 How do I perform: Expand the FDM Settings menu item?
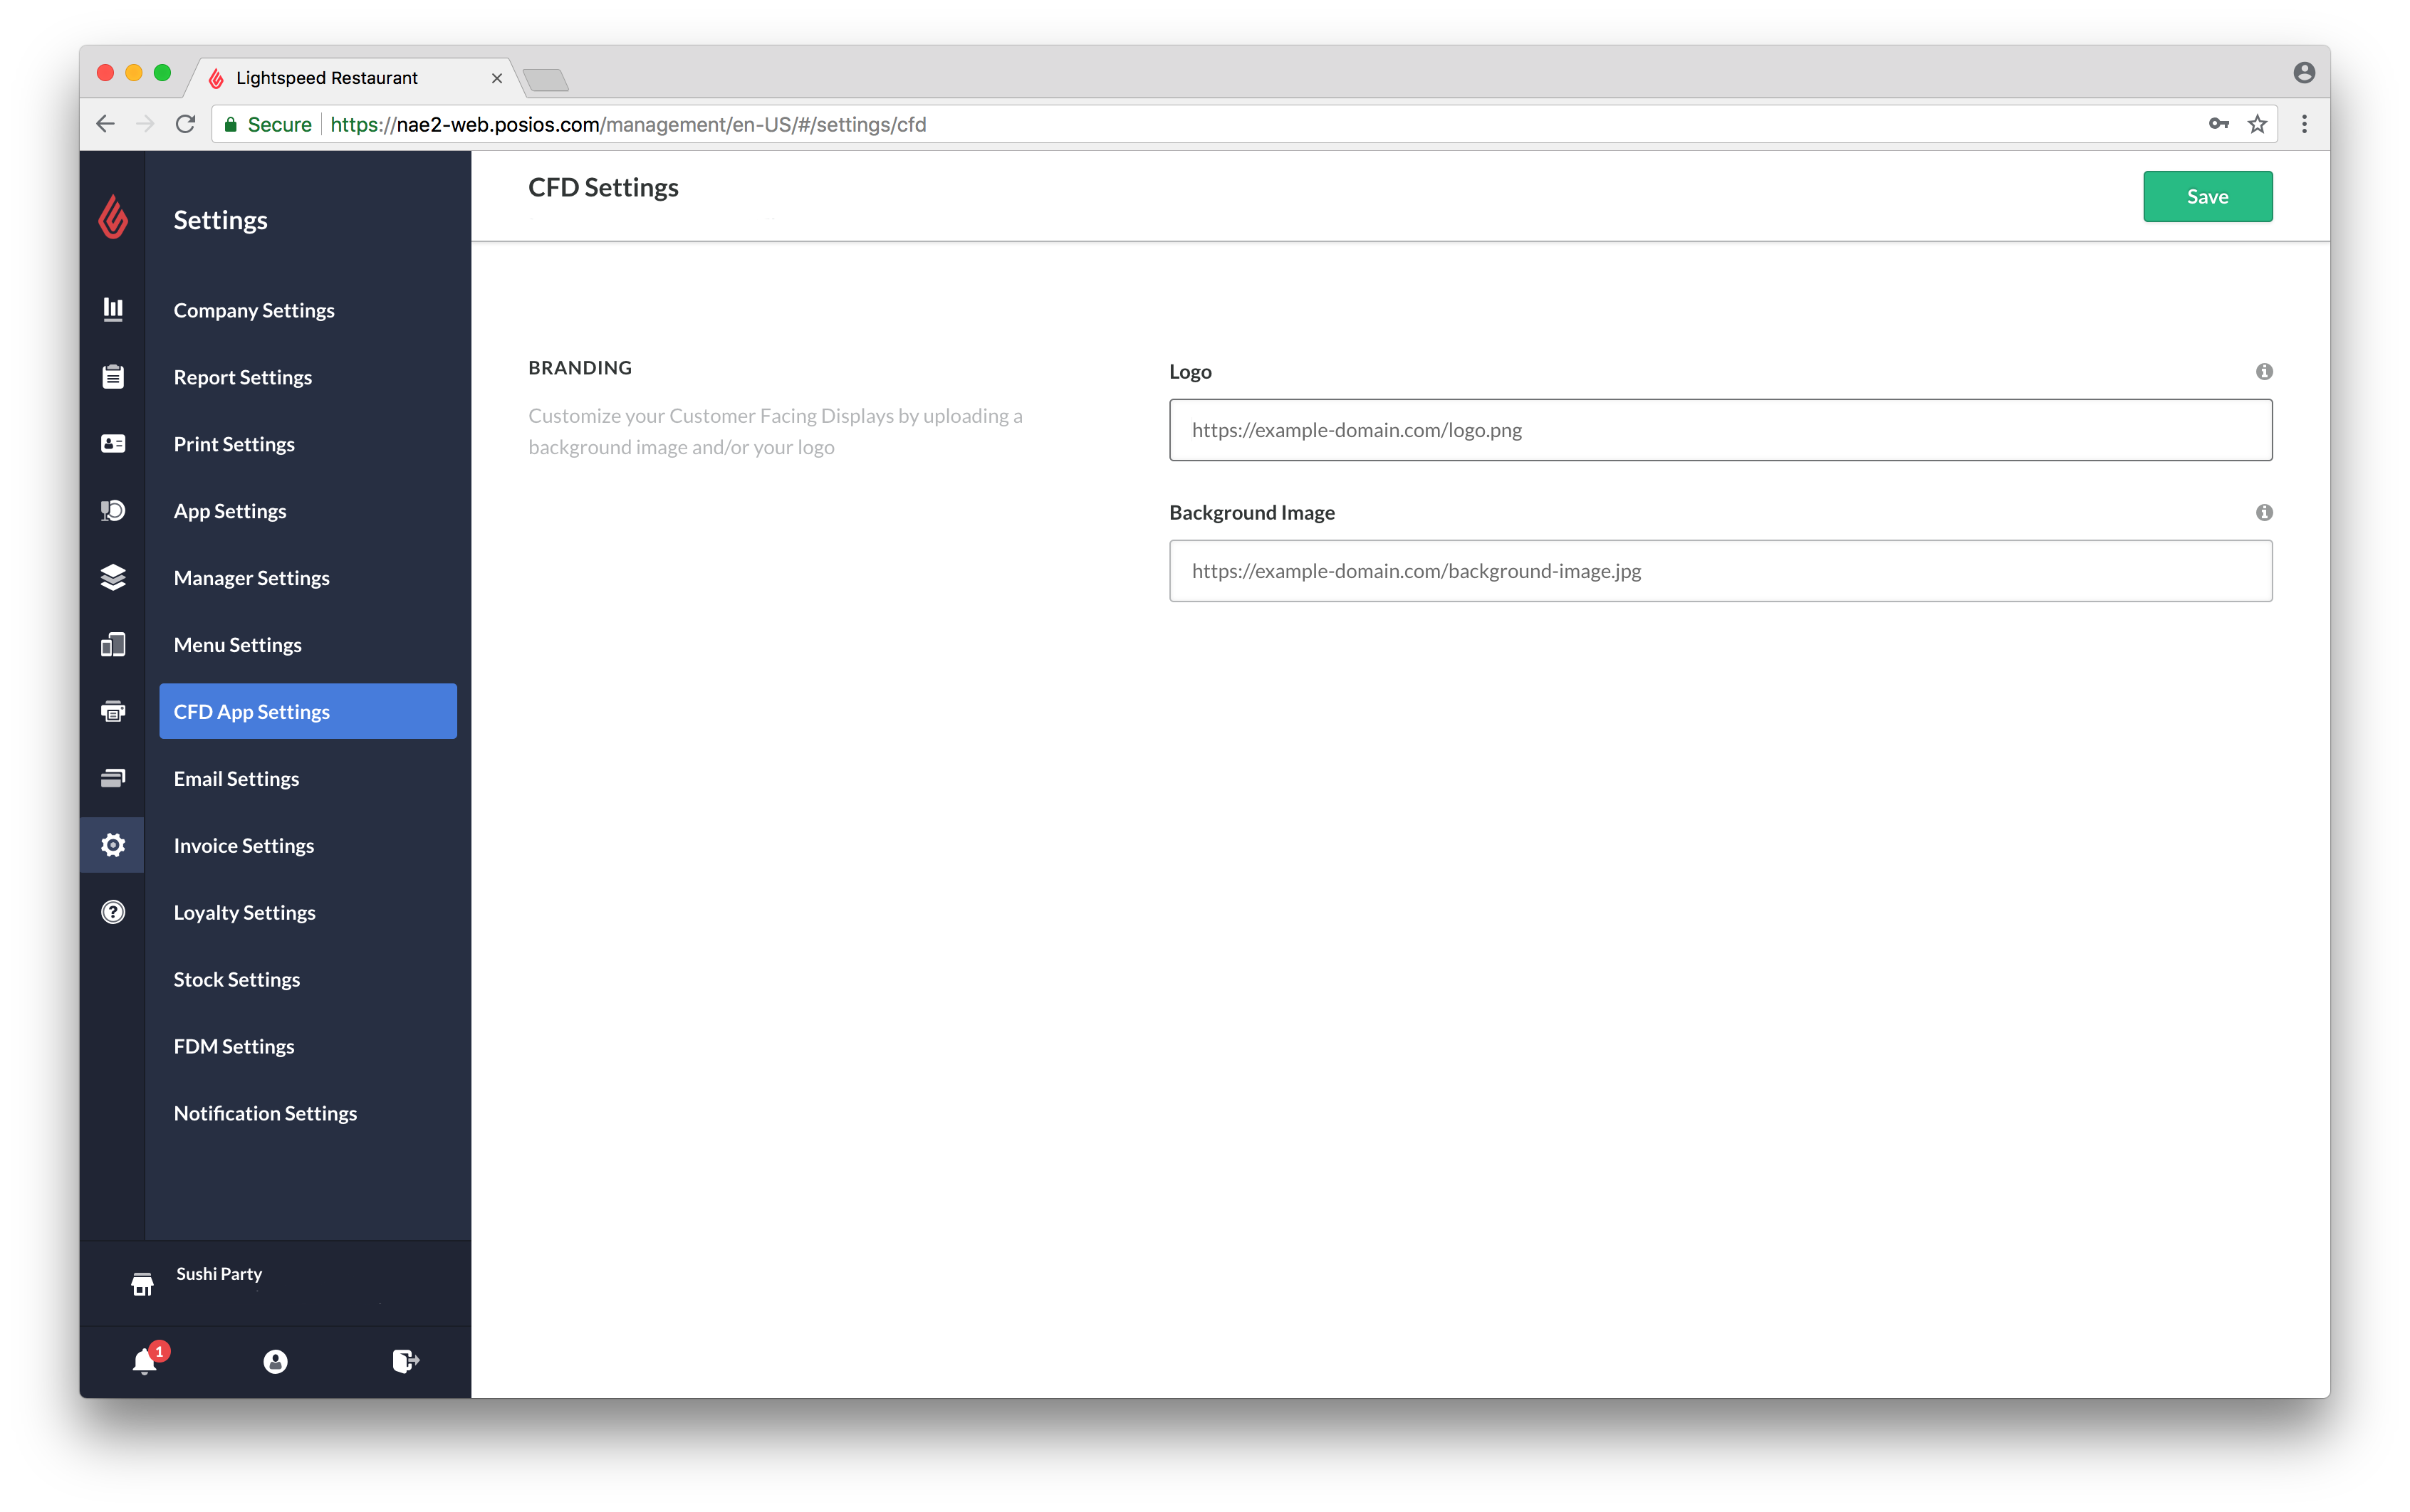point(235,1045)
